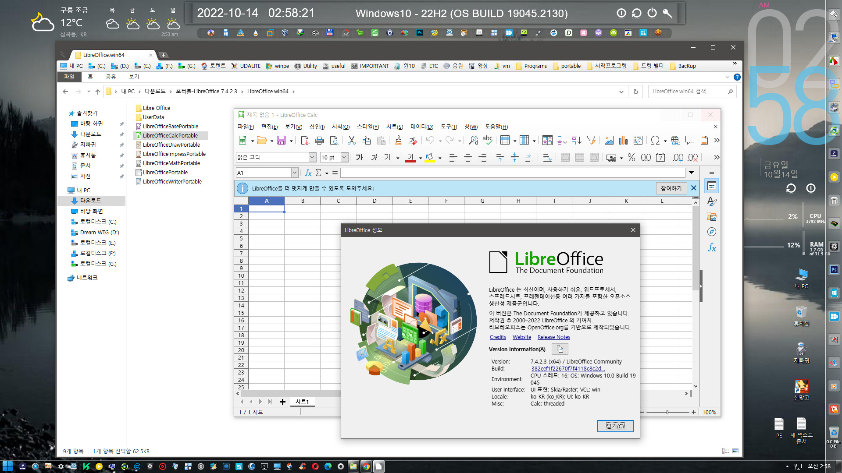Click the Sort ascending icon
Viewport: 842px width, 473px height.
click(x=562, y=140)
